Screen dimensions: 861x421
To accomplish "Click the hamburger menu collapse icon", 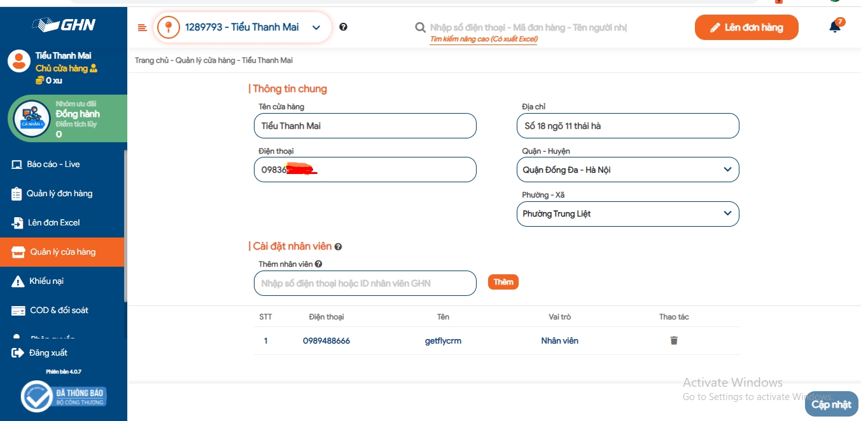I will [142, 27].
